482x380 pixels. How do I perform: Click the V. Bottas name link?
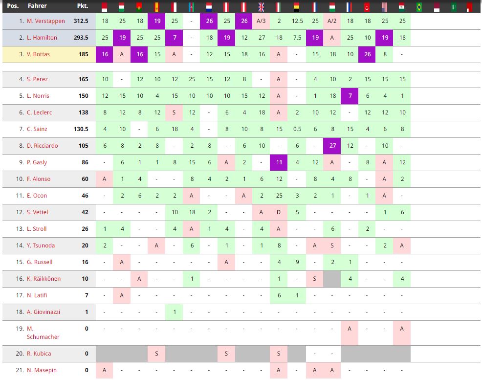pyautogui.click(x=38, y=54)
